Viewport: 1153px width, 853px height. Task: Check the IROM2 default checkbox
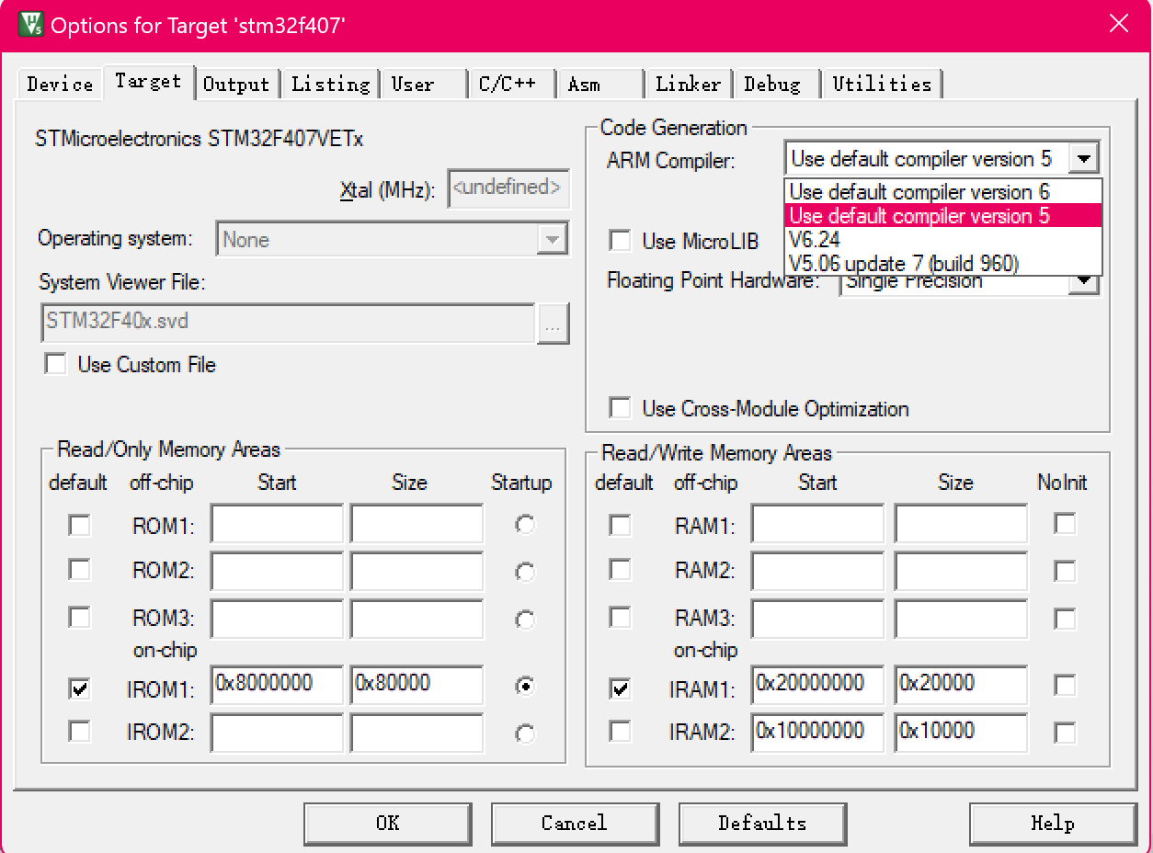click(80, 732)
